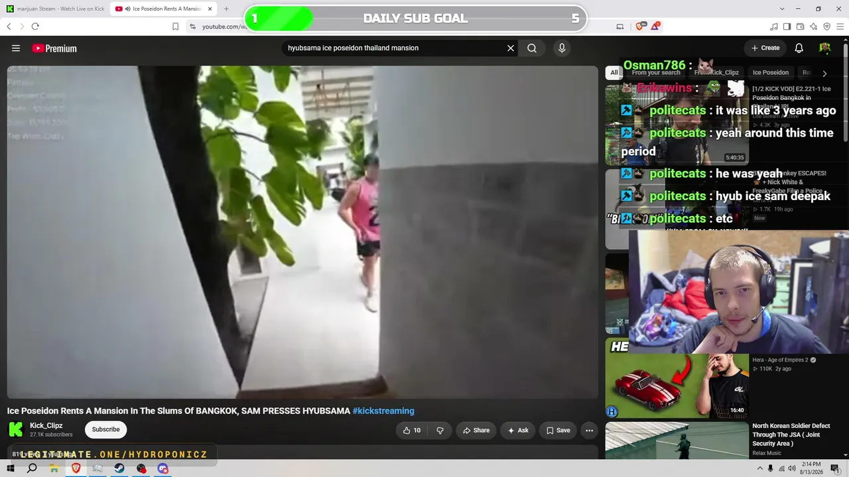Open the browser main menu
The height and width of the screenshot is (477, 849).
[x=840, y=26]
